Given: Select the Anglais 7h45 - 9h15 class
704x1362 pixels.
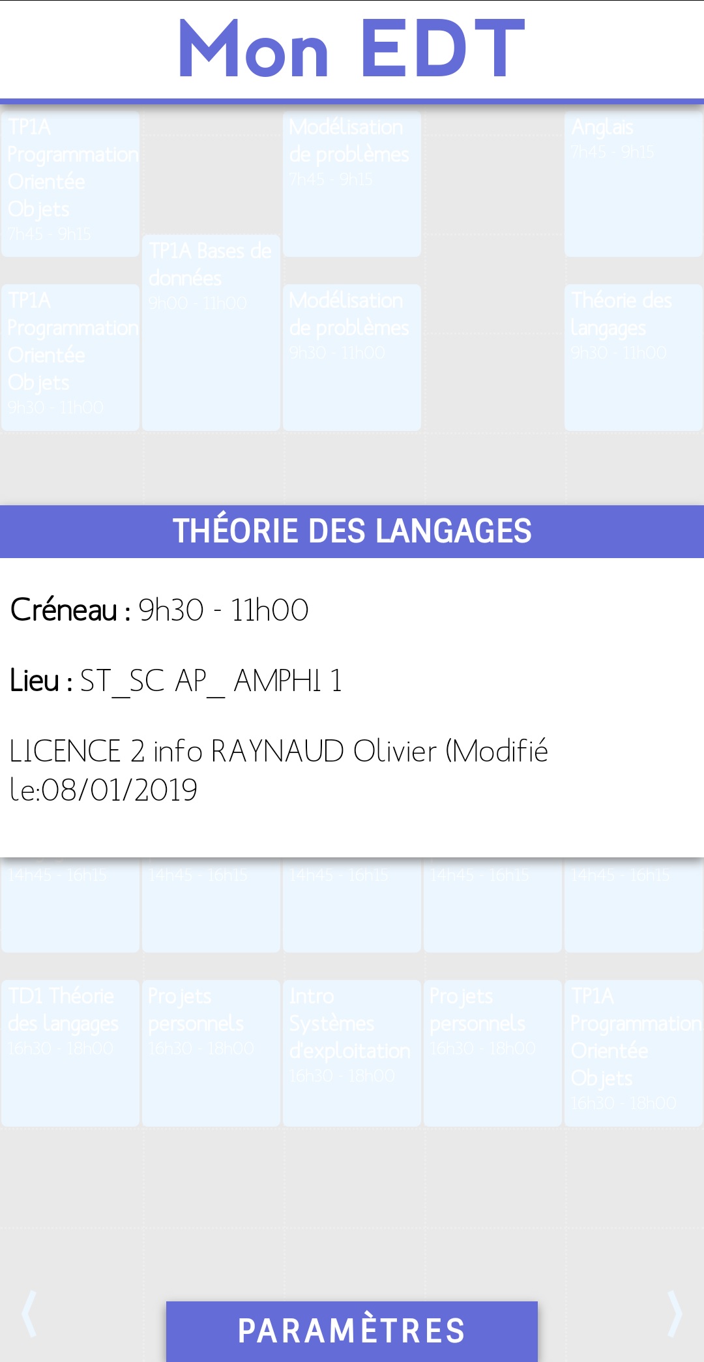Looking at the screenshot, I should (x=633, y=184).
